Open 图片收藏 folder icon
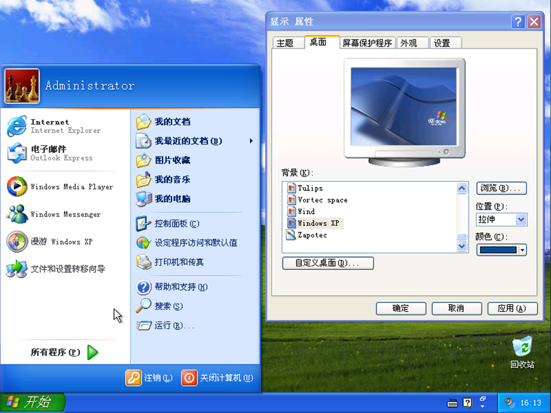Viewport: 551px width, 413px height. point(144,160)
